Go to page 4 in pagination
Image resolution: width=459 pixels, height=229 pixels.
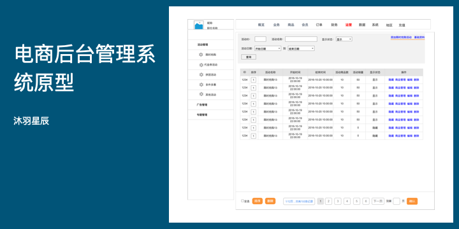(x=347, y=201)
